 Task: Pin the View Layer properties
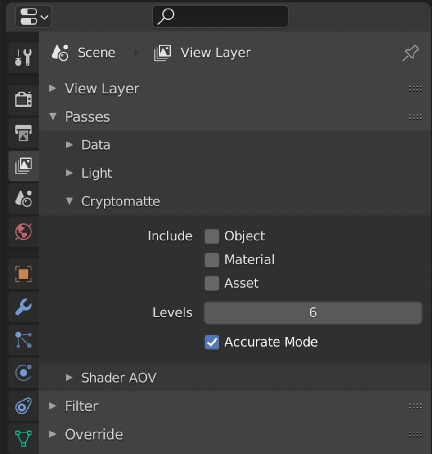point(410,53)
